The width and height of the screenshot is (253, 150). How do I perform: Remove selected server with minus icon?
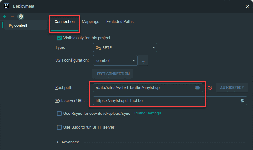pyautogui.click(x=13, y=17)
